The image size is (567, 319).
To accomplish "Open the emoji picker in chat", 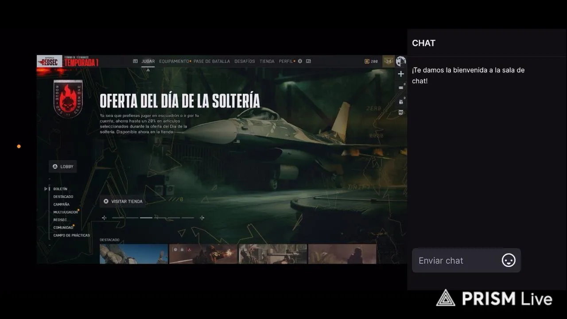I will pyautogui.click(x=509, y=261).
